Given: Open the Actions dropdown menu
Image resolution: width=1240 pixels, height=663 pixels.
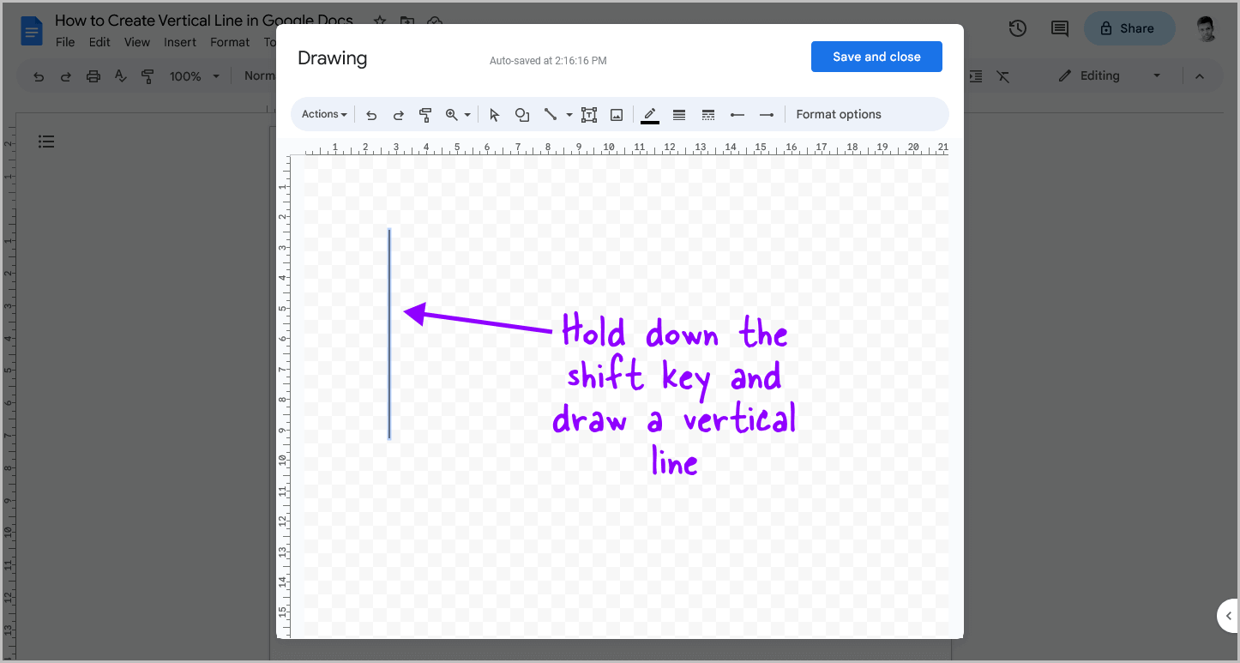Looking at the screenshot, I should (x=322, y=114).
